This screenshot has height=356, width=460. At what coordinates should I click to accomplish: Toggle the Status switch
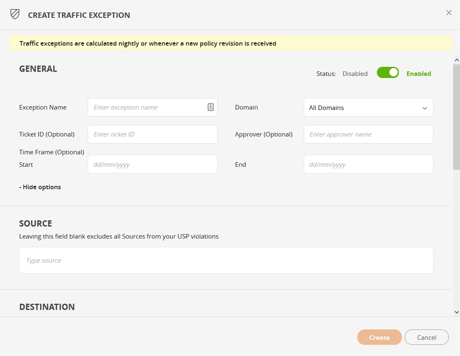(x=388, y=73)
